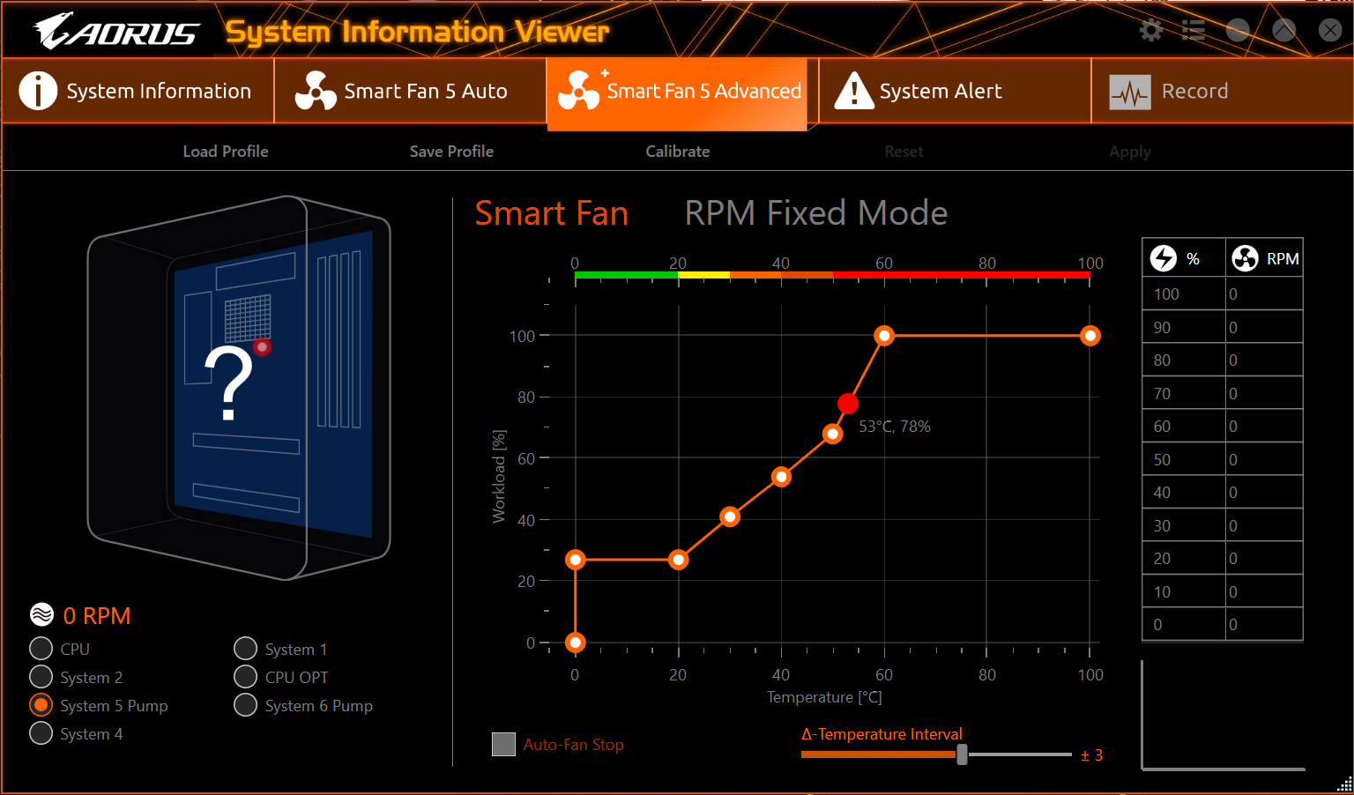
Task: Click the Record waveform icon
Action: click(x=1130, y=92)
